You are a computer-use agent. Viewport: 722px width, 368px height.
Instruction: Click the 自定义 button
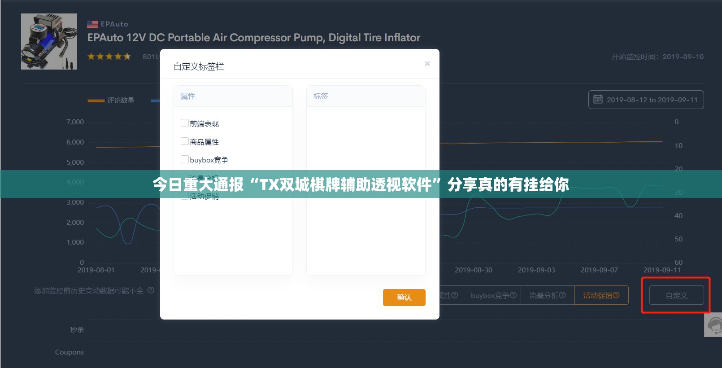[676, 295]
